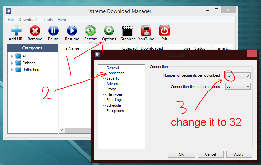Expand the All category tree node
Viewport: 261px width, 165px height.
coord(12,56)
